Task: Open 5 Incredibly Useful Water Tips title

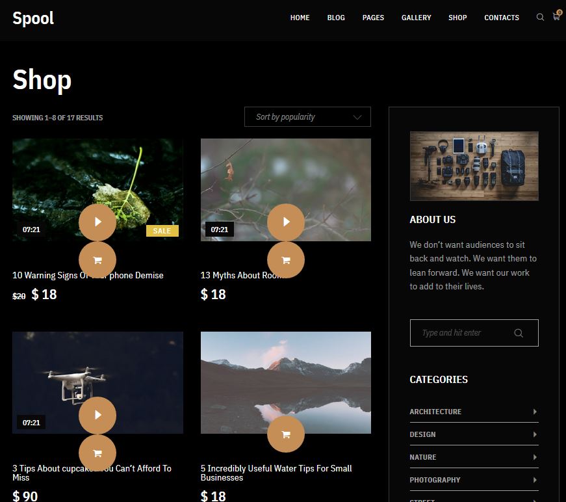Action: (276, 473)
